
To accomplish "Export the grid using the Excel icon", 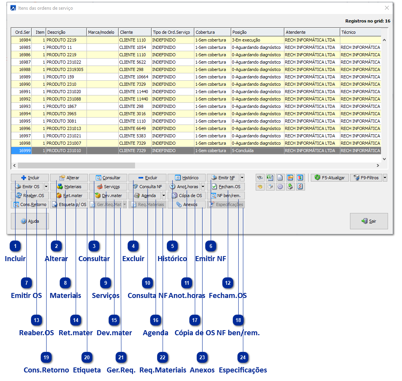I will click(x=270, y=178).
